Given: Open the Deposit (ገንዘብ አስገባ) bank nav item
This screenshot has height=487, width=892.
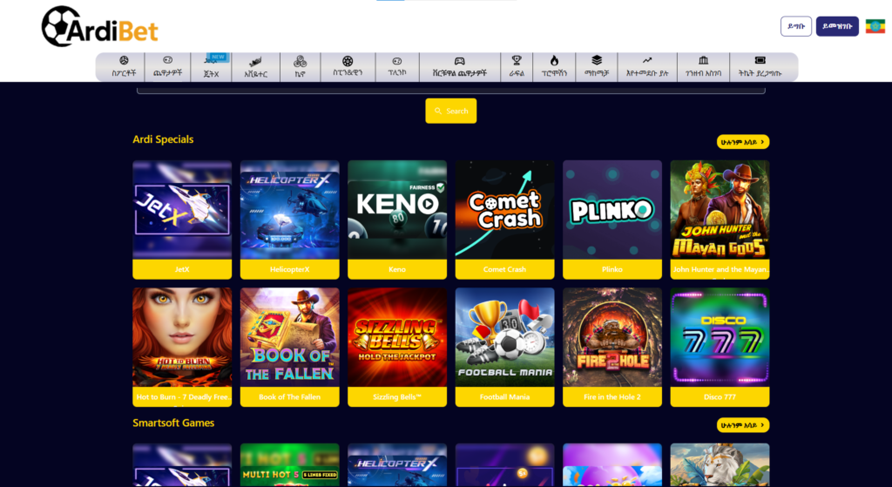Looking at the screenshot, I should click(703, 67).
